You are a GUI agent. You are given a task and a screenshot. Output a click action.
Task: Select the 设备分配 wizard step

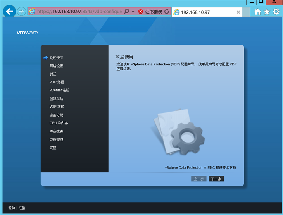point(56,115)
